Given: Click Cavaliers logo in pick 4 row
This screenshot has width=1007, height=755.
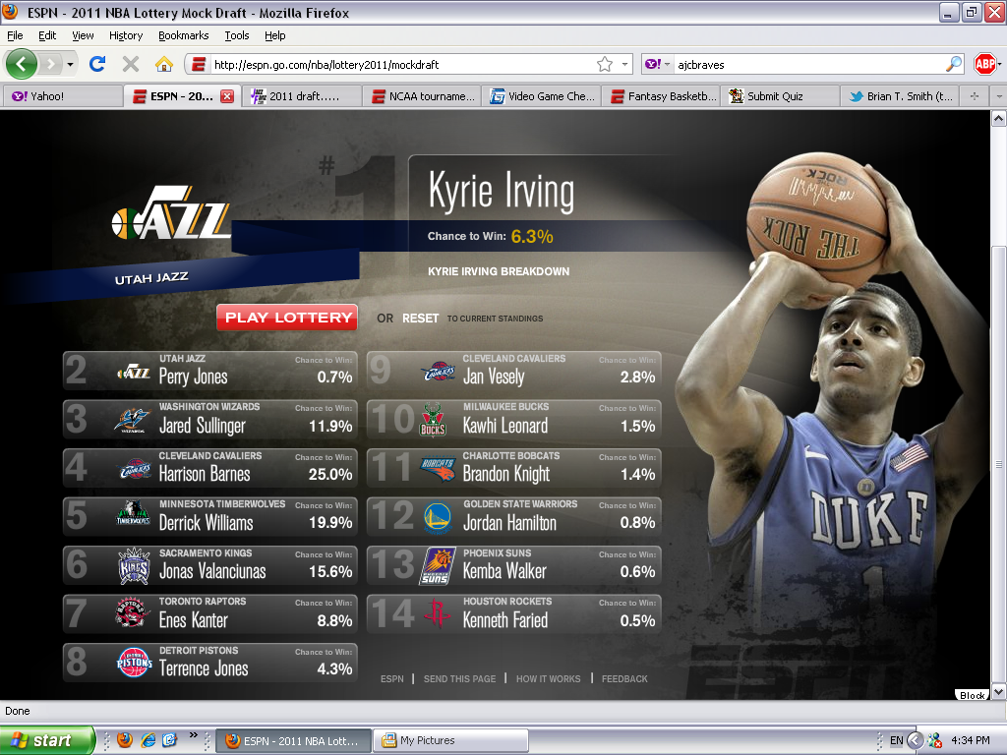Looking at the screenshot, I should (135, 469).
